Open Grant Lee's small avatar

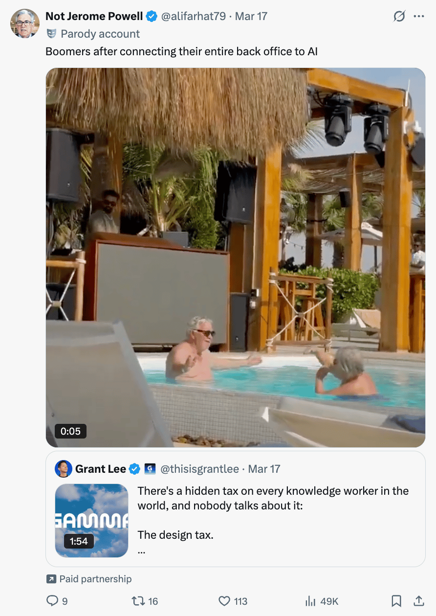coord(64,469)
